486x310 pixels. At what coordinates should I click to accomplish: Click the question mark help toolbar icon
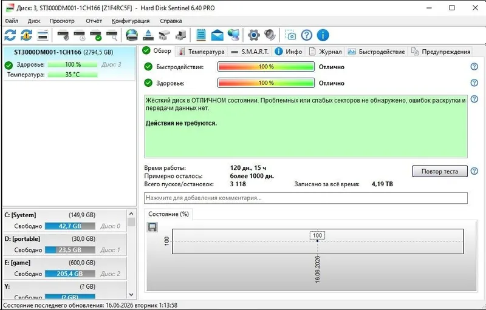pos(307,35)
